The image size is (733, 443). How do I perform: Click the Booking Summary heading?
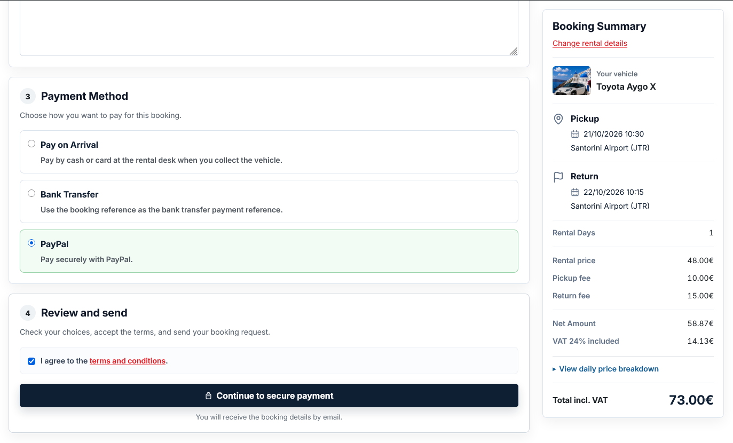click(600, 26)
